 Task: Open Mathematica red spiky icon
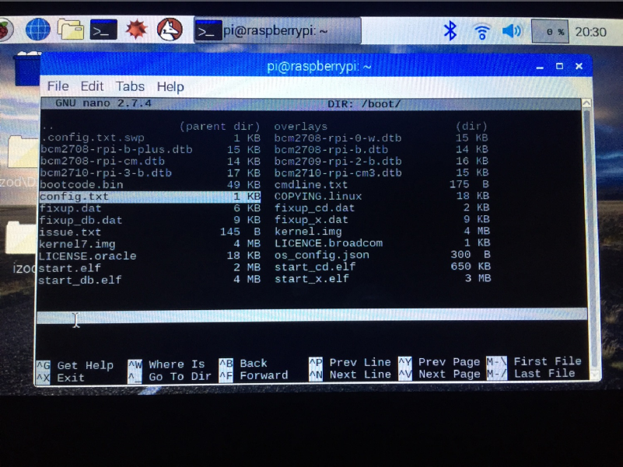coord(137,30)
